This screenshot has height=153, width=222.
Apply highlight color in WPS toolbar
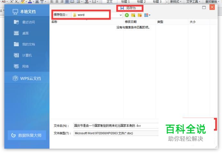pyautogui.click(x=23, y=2)
